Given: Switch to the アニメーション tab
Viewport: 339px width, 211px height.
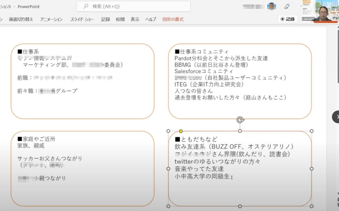Looking at the screenshot, I should (x=51, y=19).
